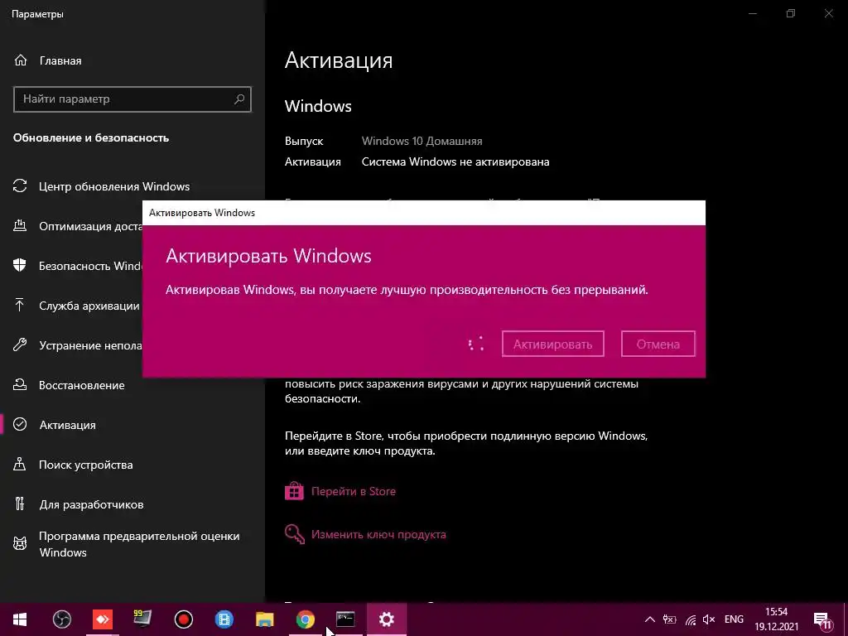Show hidden system tray icons
848x636 pixels.
coord(650,619)
